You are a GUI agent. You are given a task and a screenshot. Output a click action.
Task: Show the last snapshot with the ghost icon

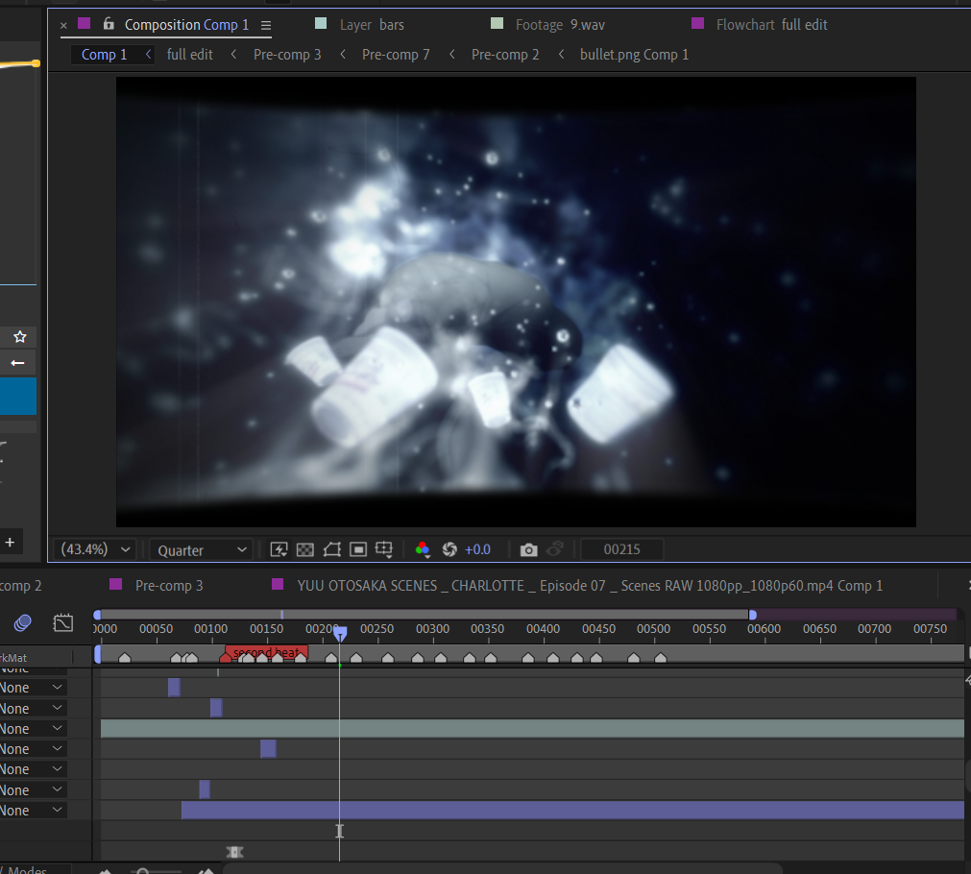[555, 548]
